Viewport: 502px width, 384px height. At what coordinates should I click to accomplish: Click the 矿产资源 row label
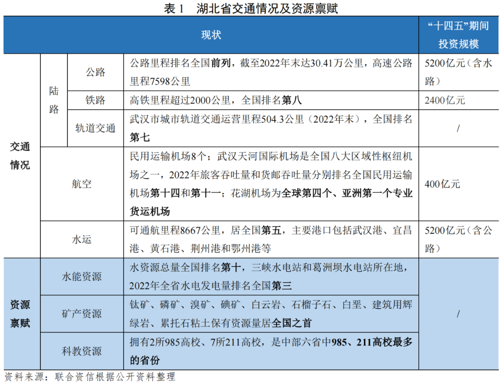[83, 313]
